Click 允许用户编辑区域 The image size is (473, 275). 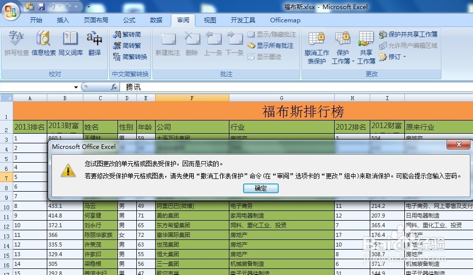(x=408, y=46)
